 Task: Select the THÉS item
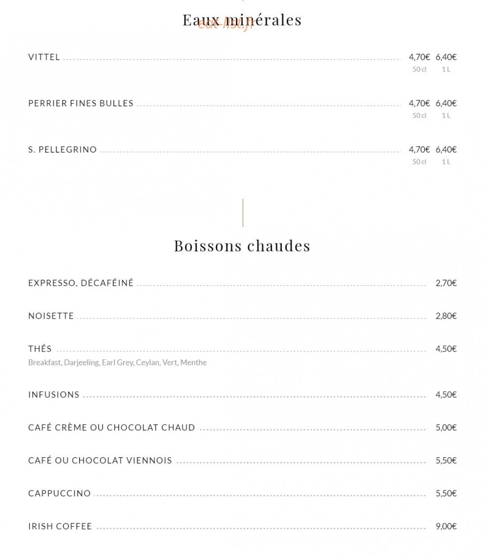point(40,349)
